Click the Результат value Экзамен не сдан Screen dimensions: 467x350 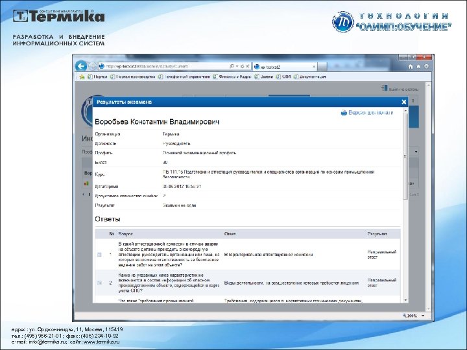pos(179,205)
